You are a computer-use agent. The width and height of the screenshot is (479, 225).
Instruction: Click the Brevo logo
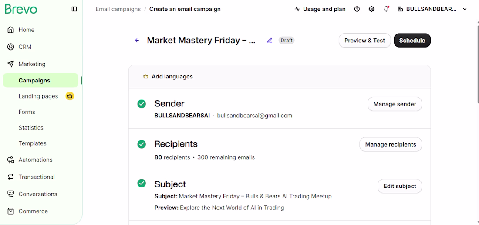[x=21, y=9]
